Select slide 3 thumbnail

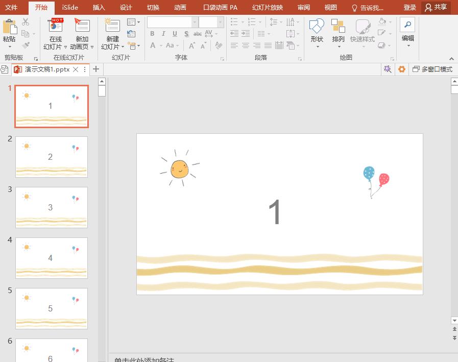pyautogui.click(x=51, y=207)
